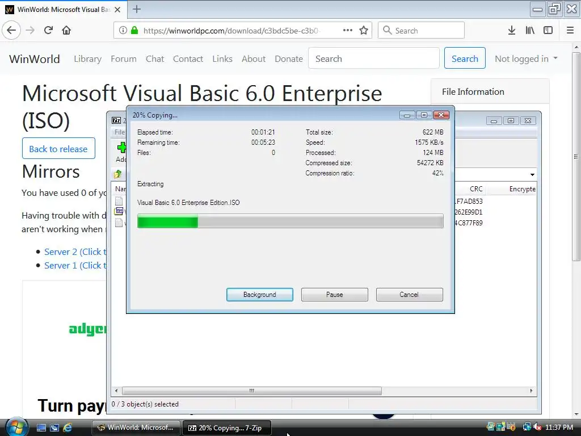Click the Server 1 mirror link

click(x=75, y=266)
